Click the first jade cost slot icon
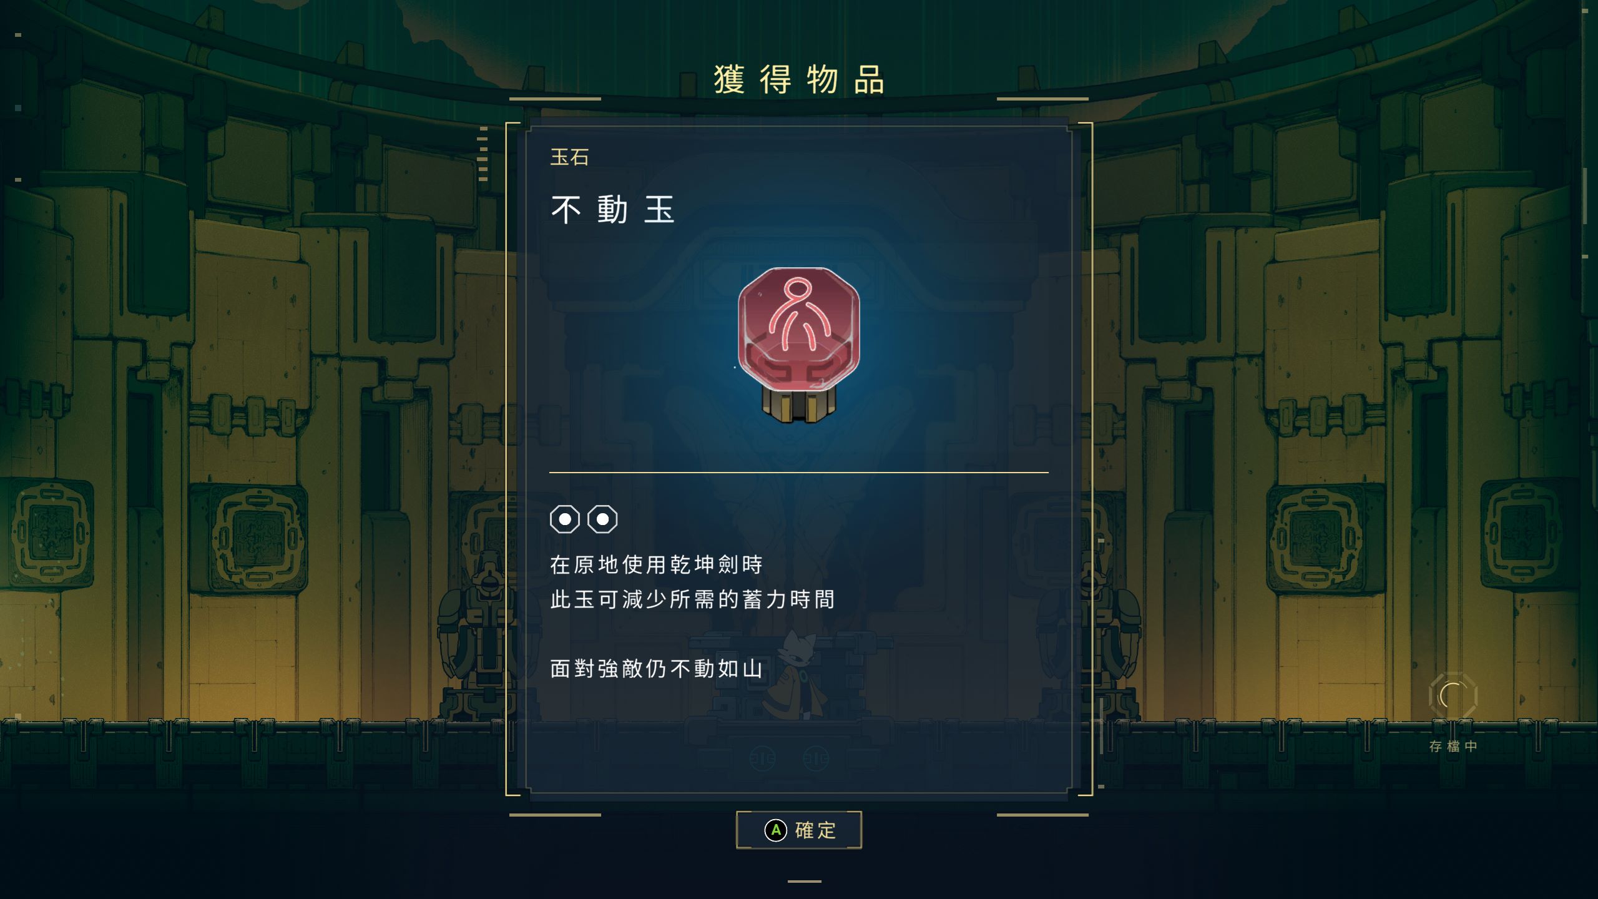 click(565, 519)
